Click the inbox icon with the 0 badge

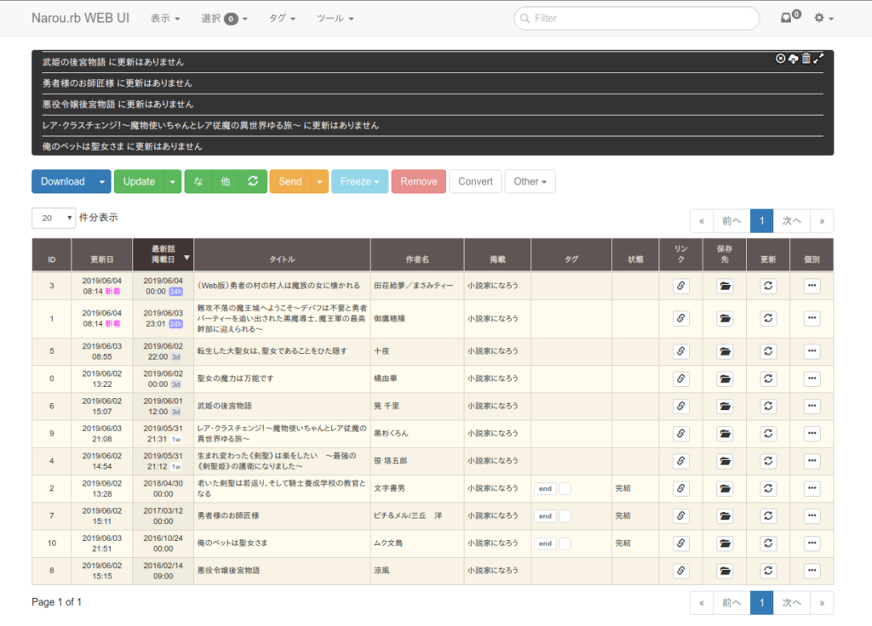coord(785,18)
